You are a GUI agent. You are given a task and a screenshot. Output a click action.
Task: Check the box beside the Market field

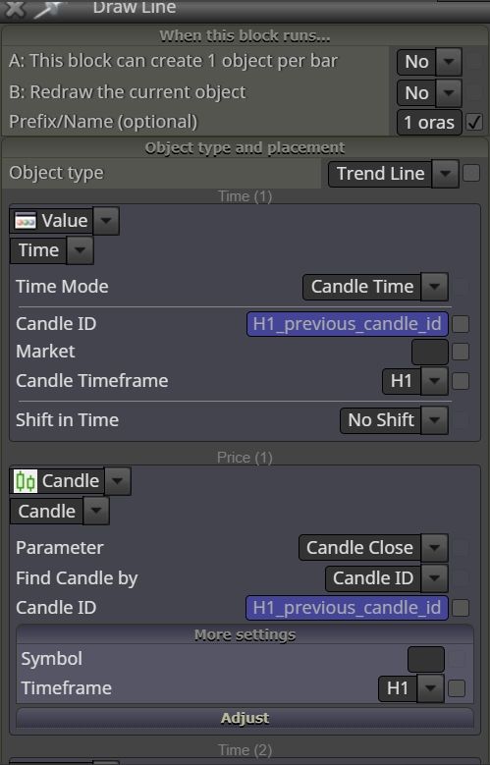point(461,352)
